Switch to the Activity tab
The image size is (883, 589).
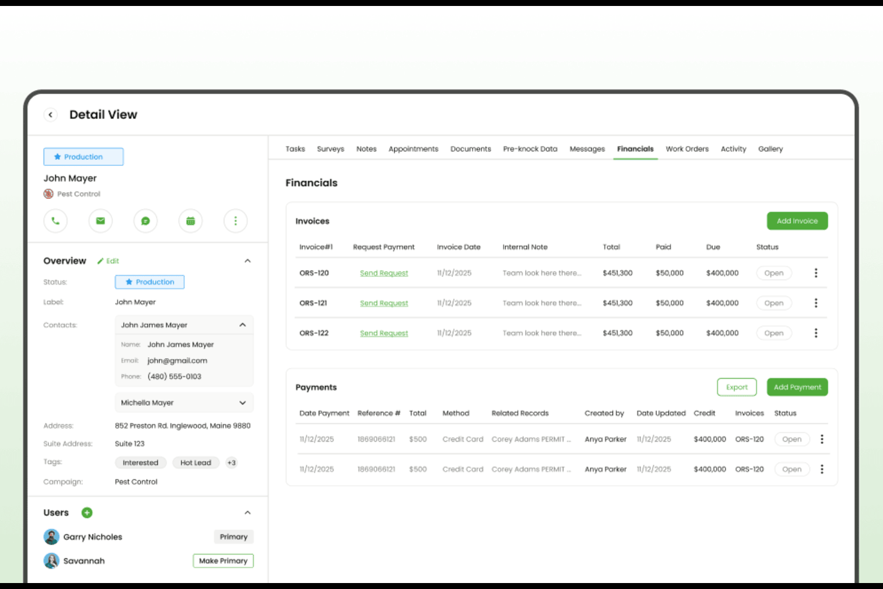click(733, 149)
